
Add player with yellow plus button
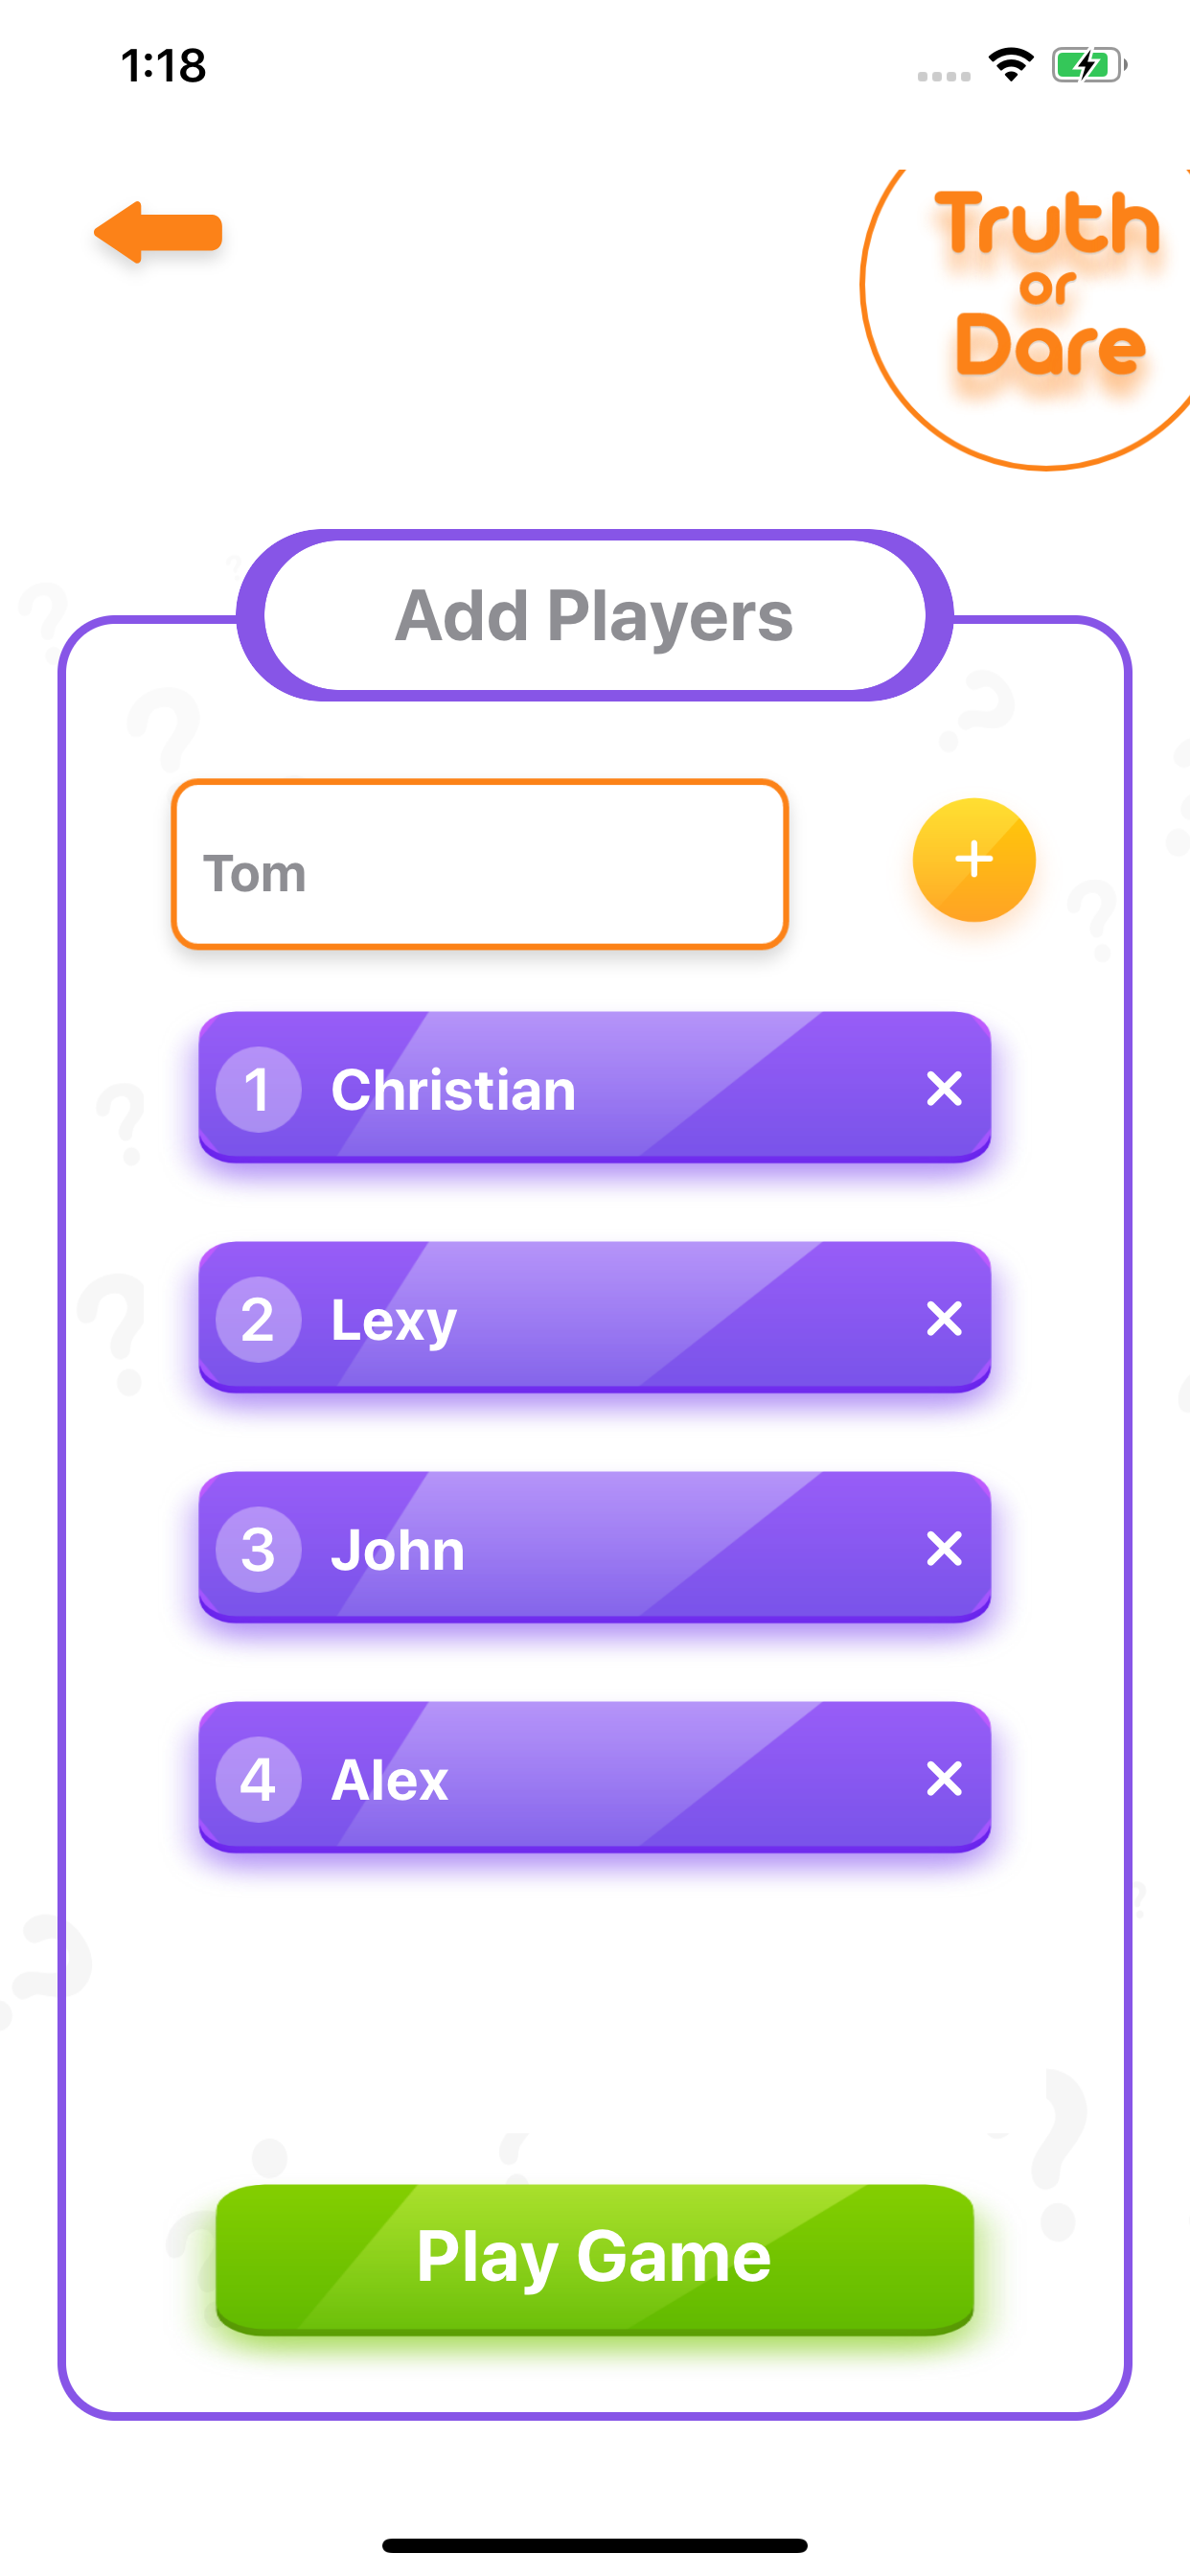973,859
